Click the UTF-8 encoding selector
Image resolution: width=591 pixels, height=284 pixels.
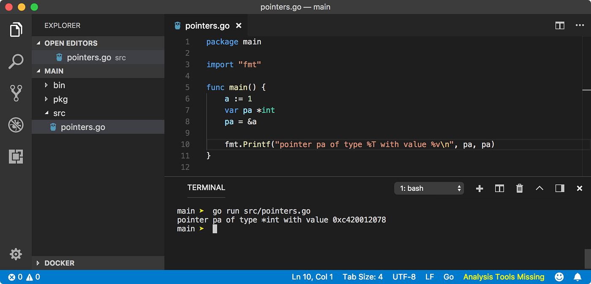[404, 277]
